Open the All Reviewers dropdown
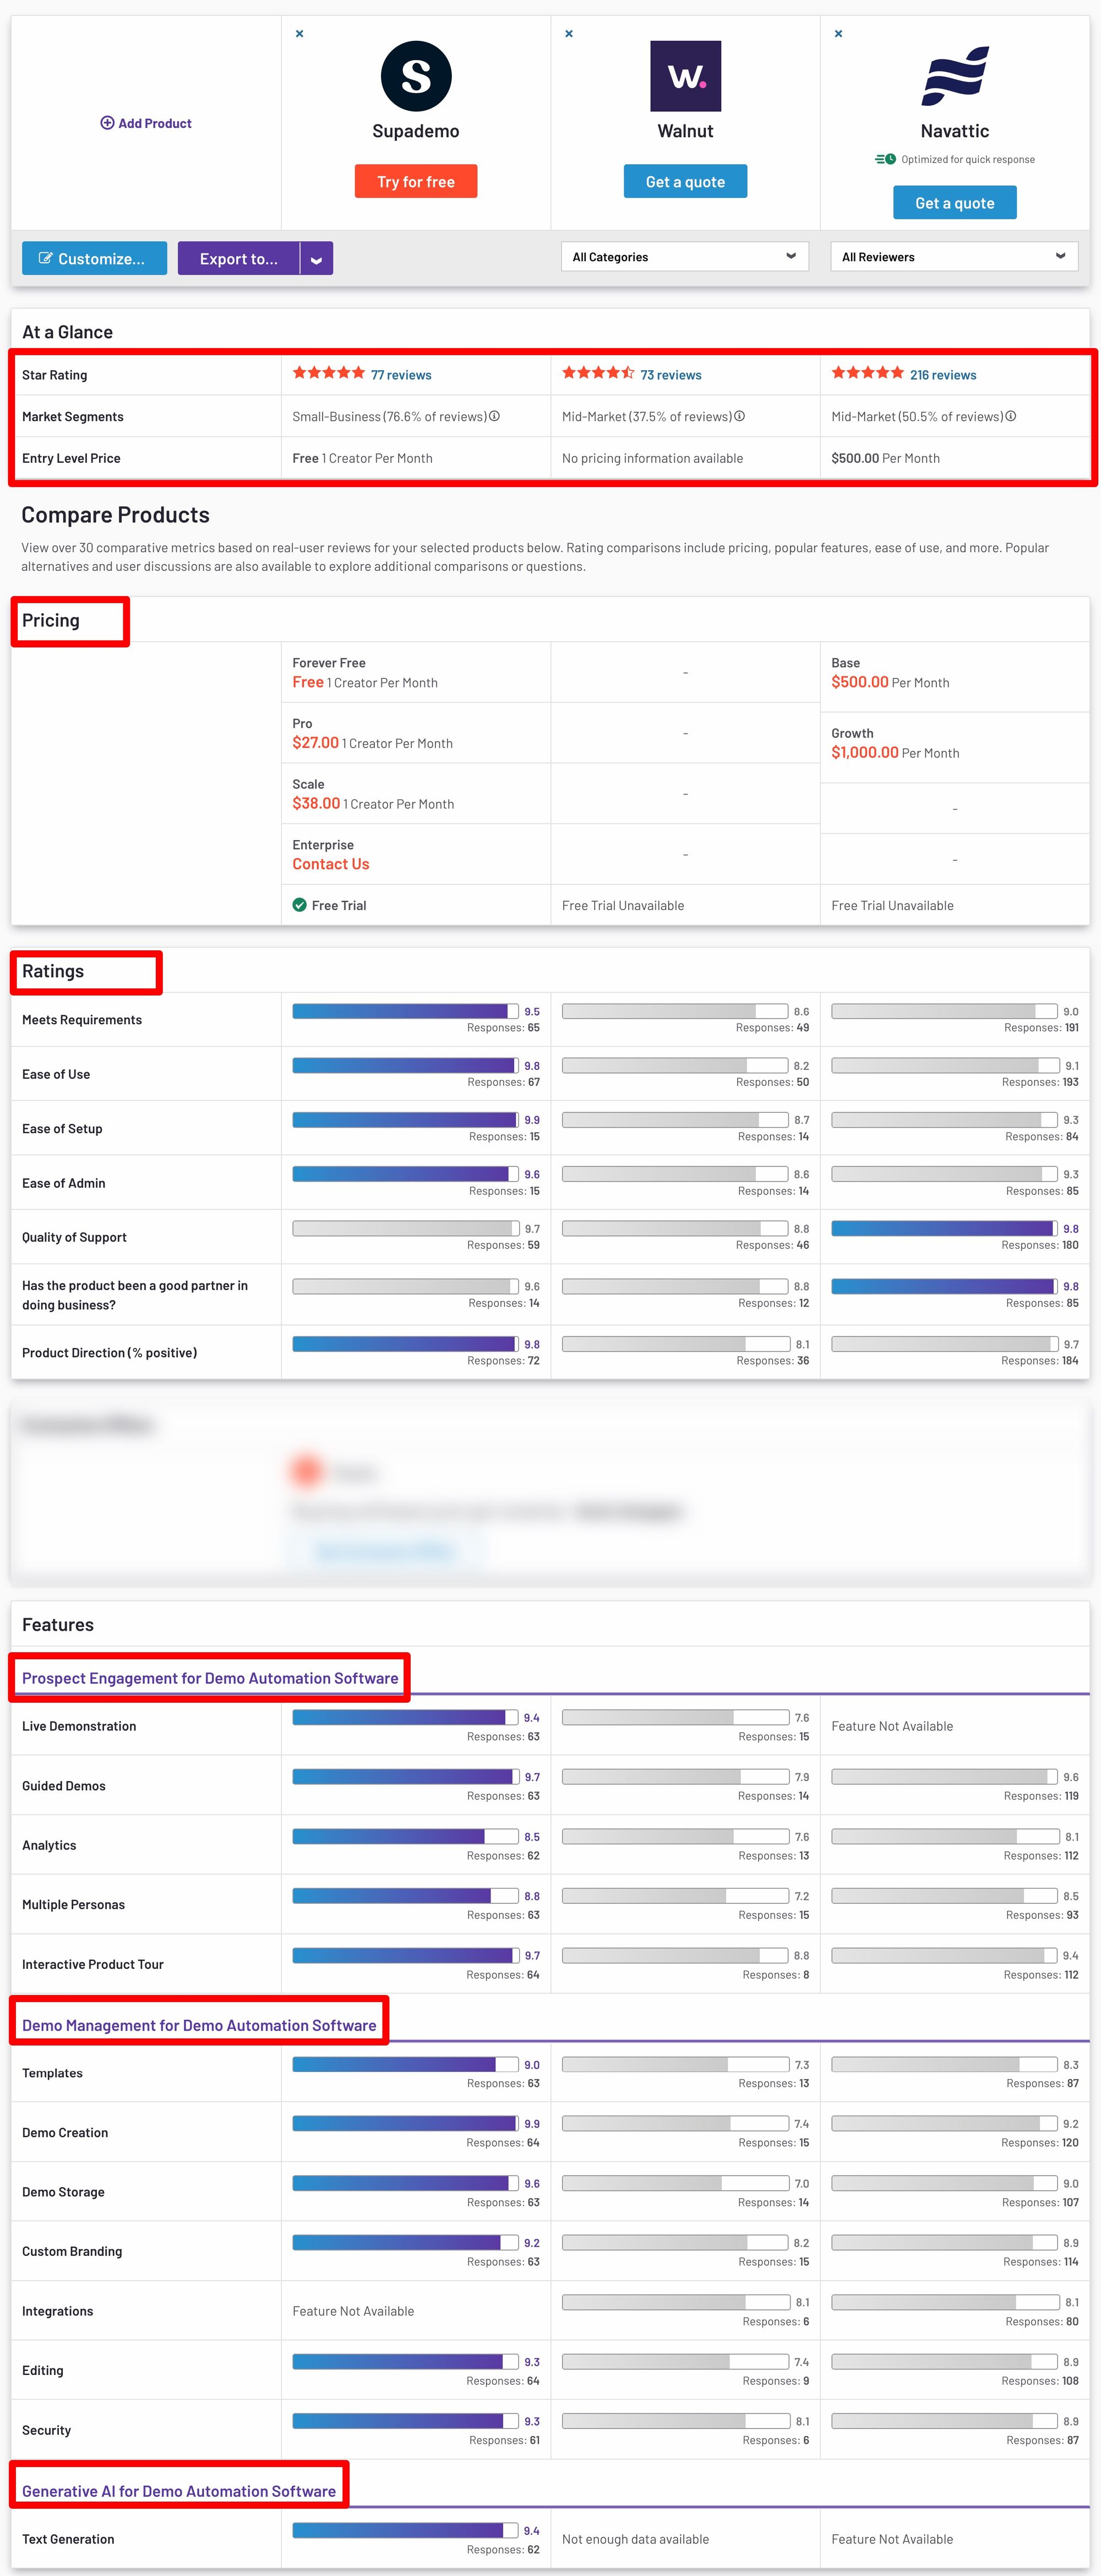This screenshot has width=1101, height=2576. 954,257
